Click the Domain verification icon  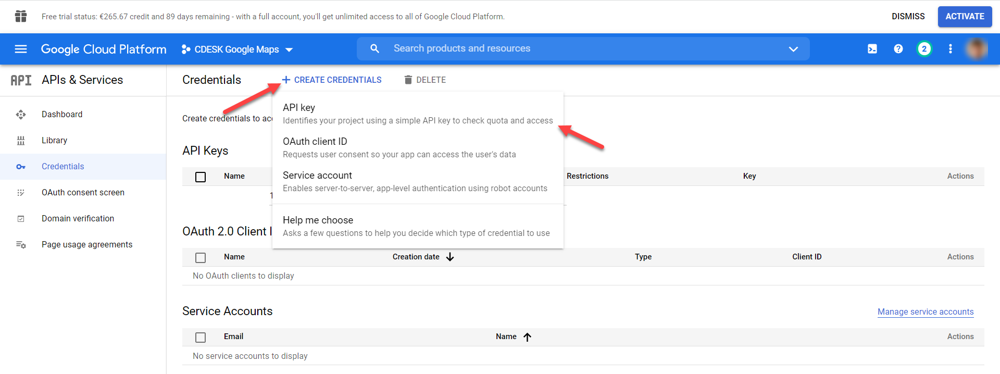point(21,219)
